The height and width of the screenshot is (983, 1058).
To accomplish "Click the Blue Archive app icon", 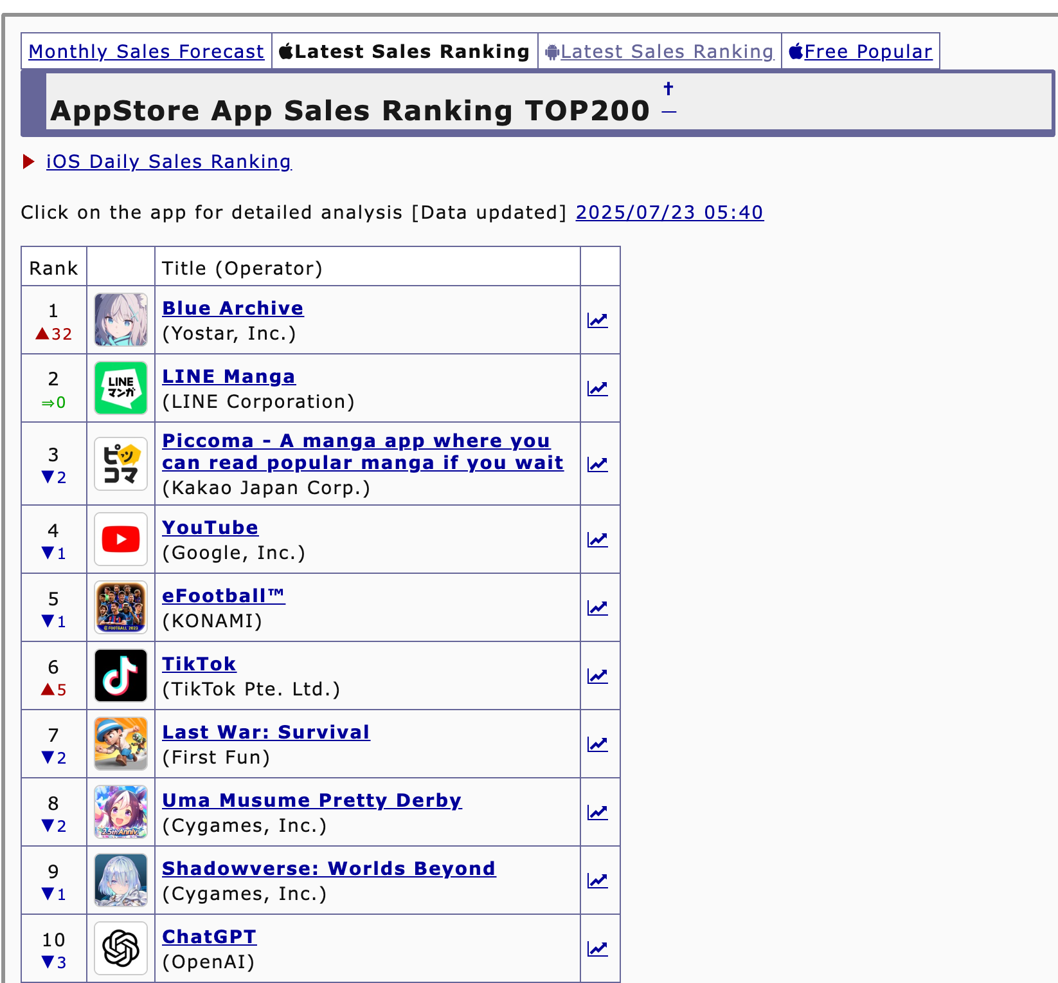I will 121,320.
